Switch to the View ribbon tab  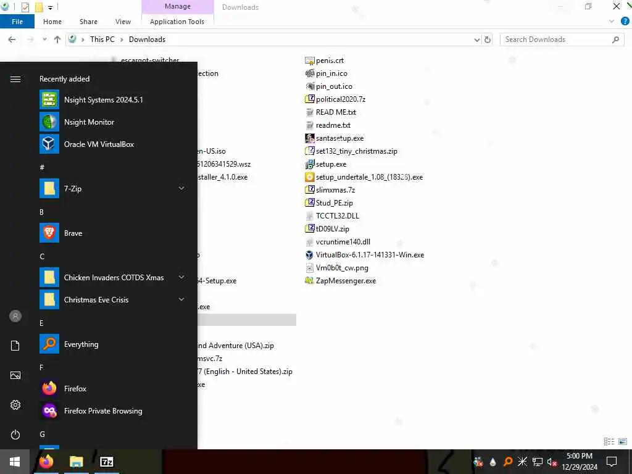(123, 22)
